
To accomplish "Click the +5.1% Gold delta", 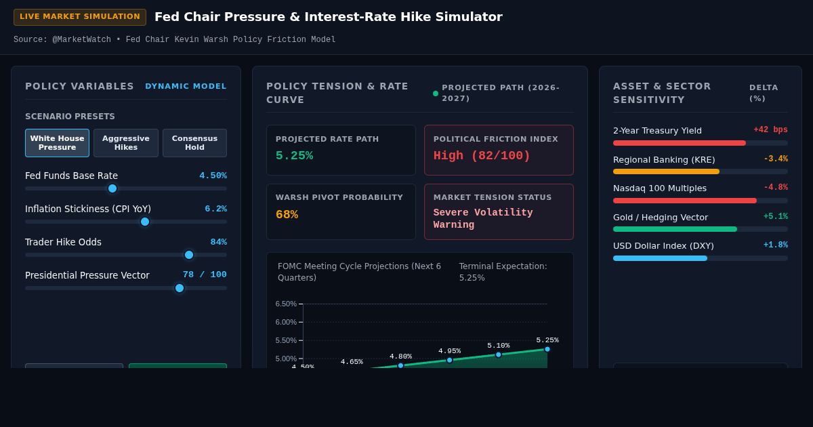I will [x=776, y=217].
